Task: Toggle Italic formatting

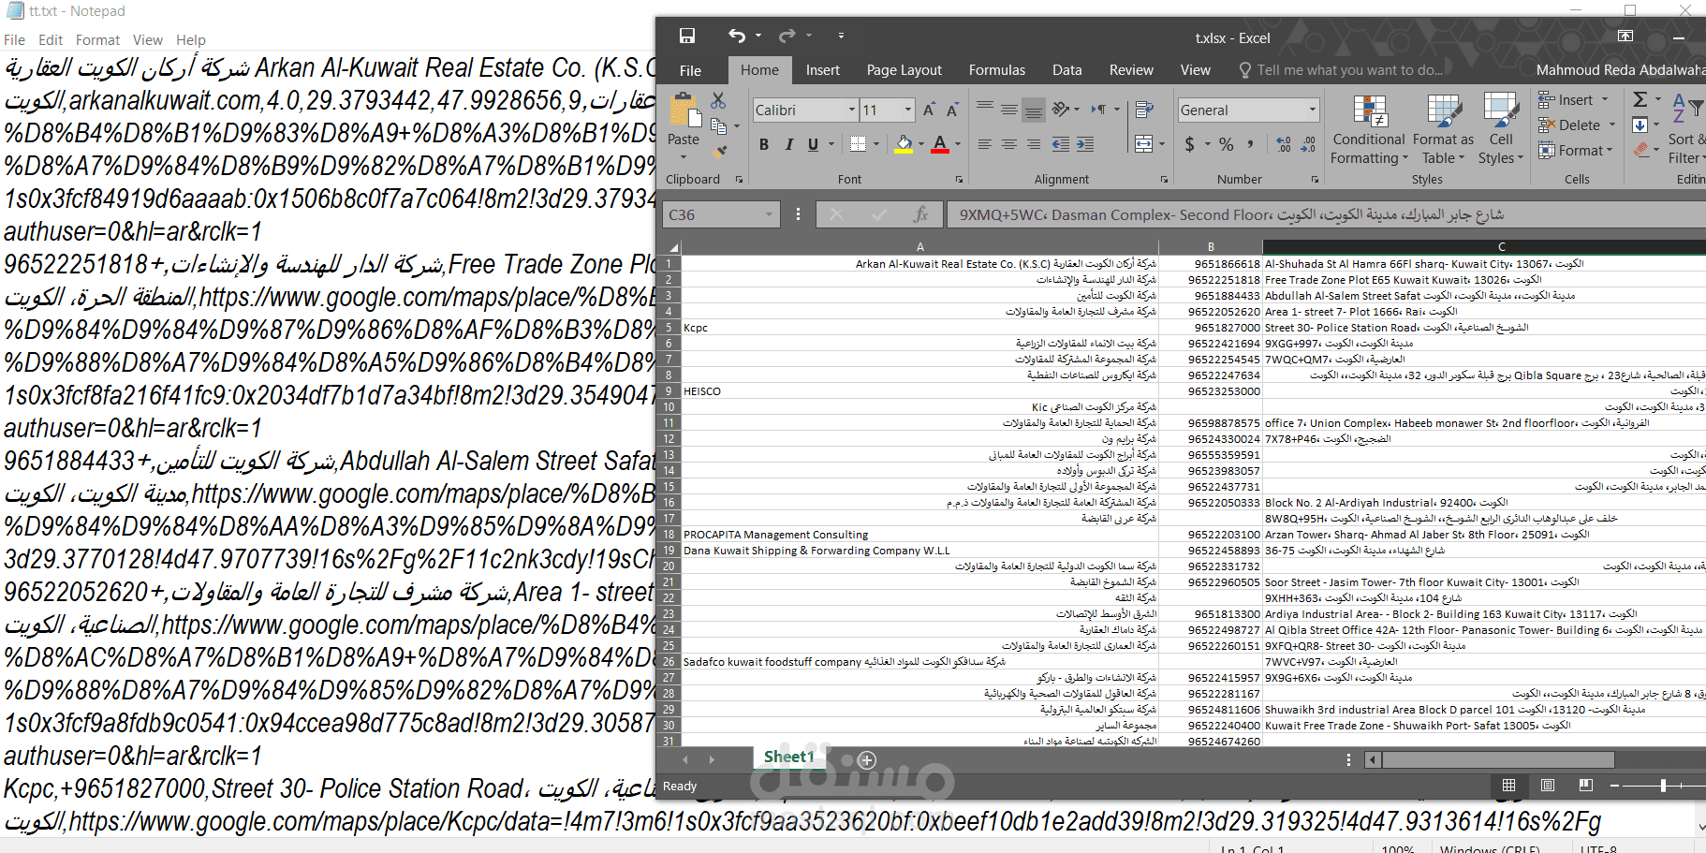Action: [x=788, y=144]
